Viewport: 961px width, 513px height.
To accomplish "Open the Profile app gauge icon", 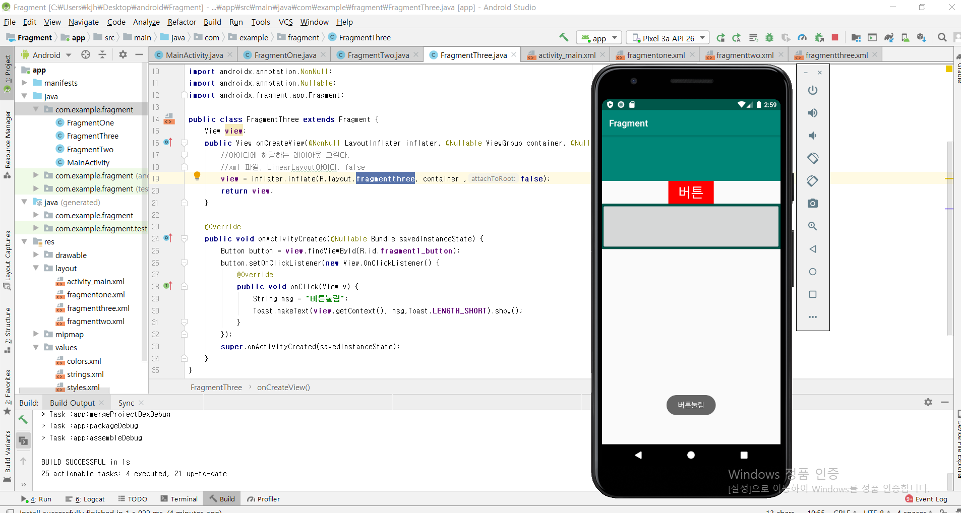I will pyautogui.click(x=802, y=38).
